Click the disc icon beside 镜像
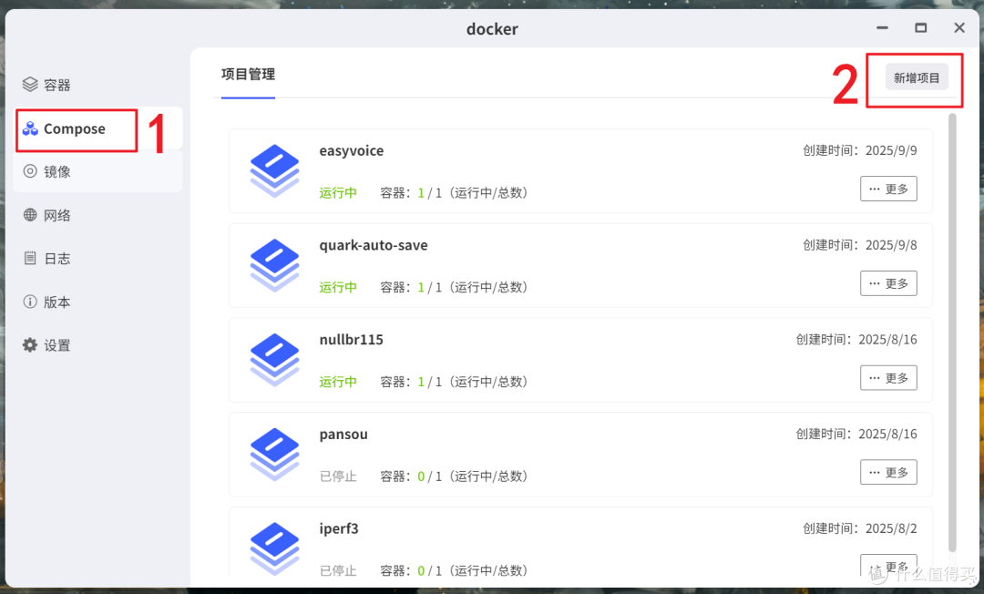984x594 pixels. 30,171
